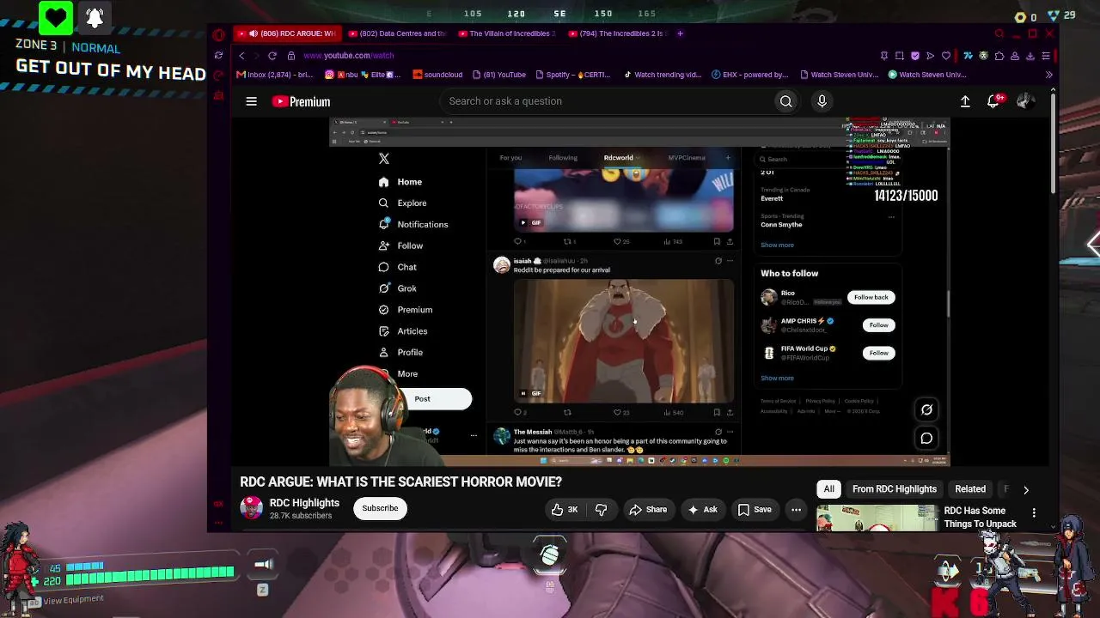Focus the Search or ask a question field
This screenshot has width=1100, height=618.
click(x=608, y=101)
